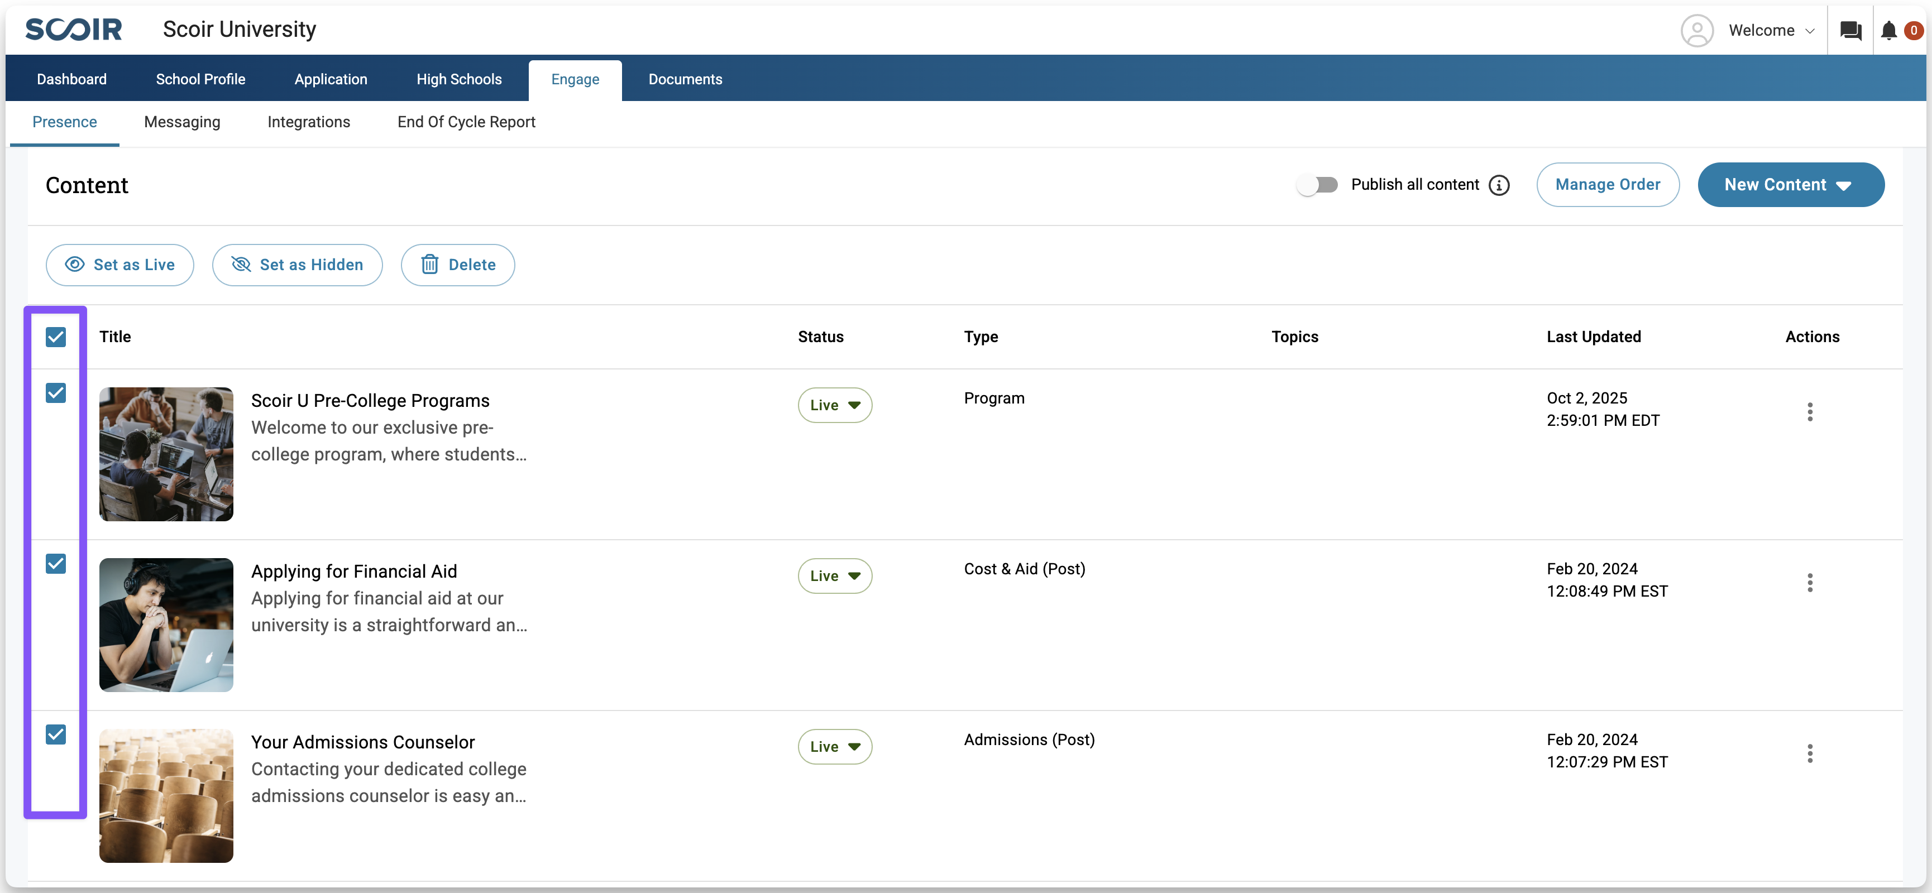Screen dimensions: 1932x893
Task: Click the Publish all content info icon
Action: click(x=1499, y=185)
